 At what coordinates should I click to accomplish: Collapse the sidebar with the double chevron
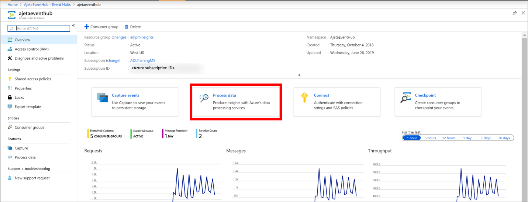click(73, 25)
